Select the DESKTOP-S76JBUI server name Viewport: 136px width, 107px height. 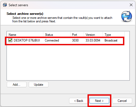pos(27,40)
